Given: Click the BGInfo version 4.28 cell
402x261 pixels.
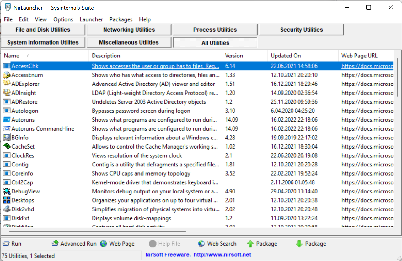Looking at the screenshot, I should (x=230, y=138).
